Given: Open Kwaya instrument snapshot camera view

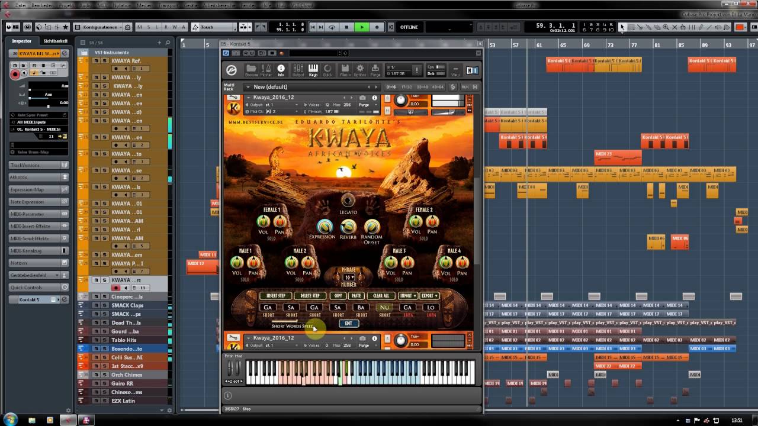Looking at the screenshot, I should (362, 98).
